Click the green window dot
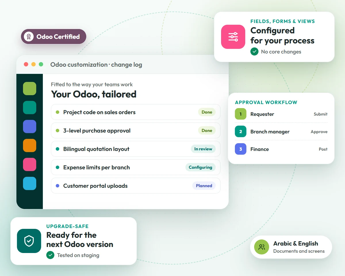 point(41,64)
